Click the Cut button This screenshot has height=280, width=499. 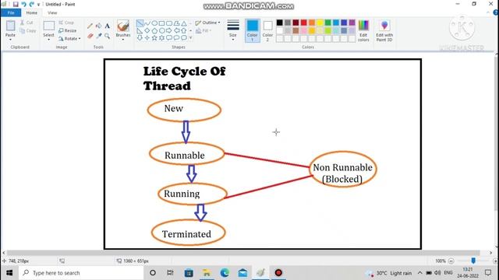(27, 23)
